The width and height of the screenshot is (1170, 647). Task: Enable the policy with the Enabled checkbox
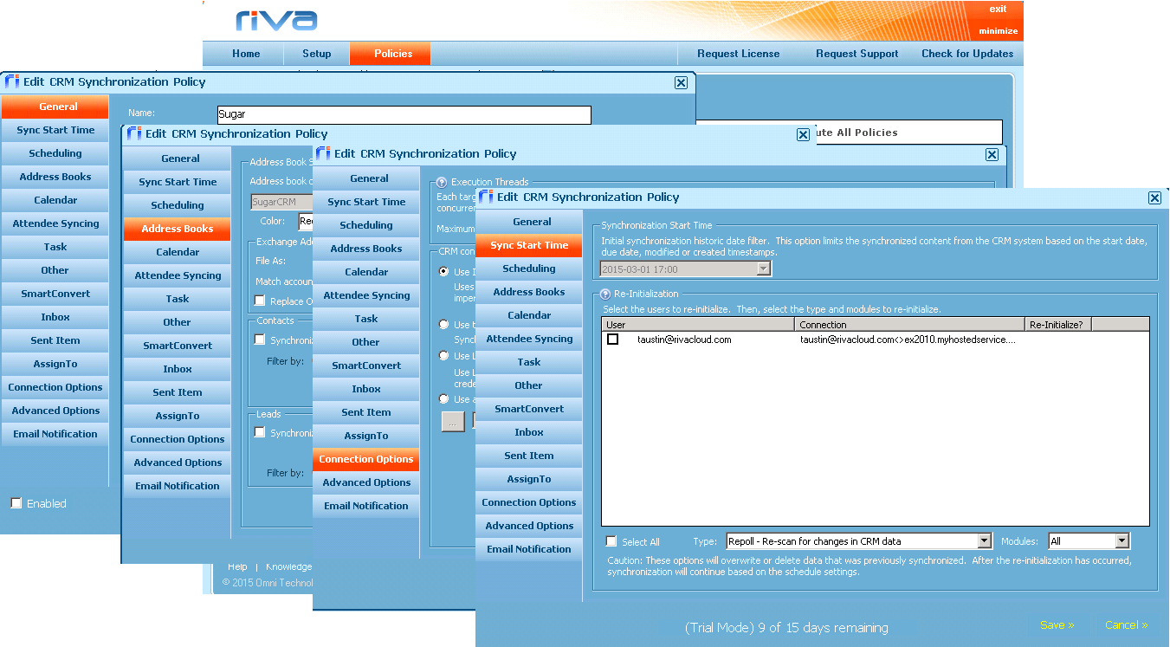(x=15, y=503)
